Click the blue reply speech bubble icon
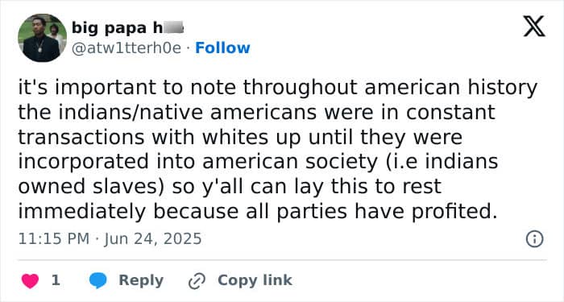The width and height of the screenshot is (564, 302). pos(97,280)
